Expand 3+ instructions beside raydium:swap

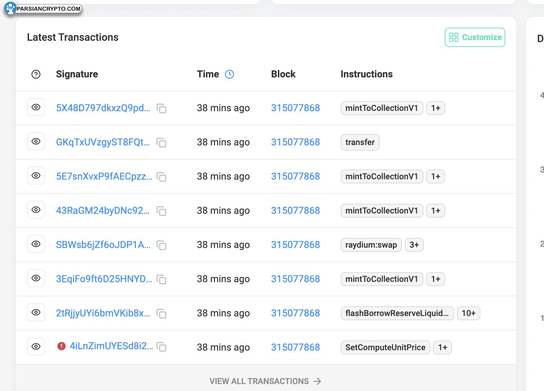(x=414, y=245)
